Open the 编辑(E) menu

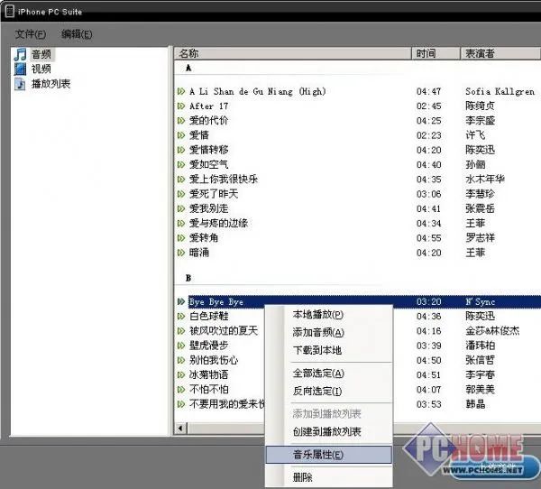point(77,34)
